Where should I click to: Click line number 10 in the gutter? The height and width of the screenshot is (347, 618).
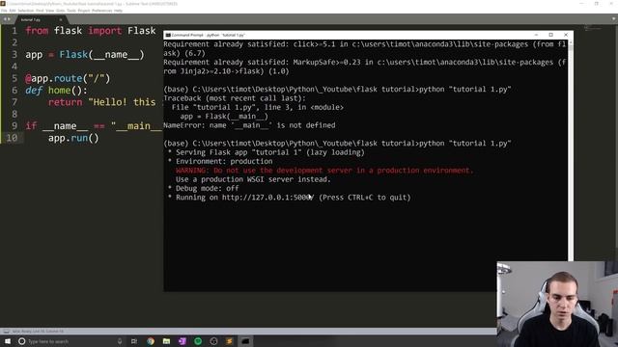12,138
